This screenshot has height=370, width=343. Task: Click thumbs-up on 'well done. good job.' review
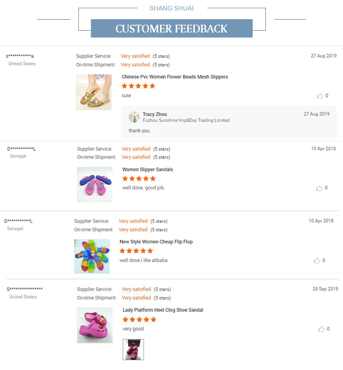coord(319,188)
